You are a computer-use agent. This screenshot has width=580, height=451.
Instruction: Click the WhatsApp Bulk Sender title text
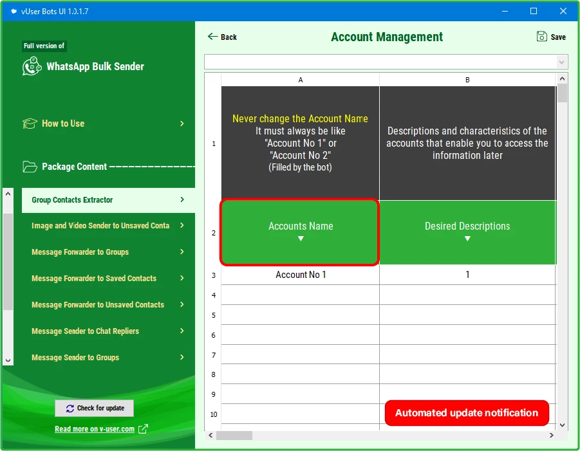95,66
